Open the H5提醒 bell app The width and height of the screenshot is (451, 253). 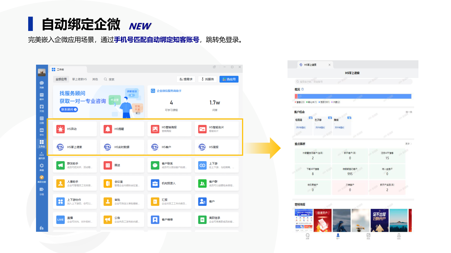point(122,129)
